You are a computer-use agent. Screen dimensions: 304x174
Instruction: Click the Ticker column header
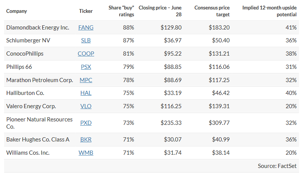click(86, 11)
